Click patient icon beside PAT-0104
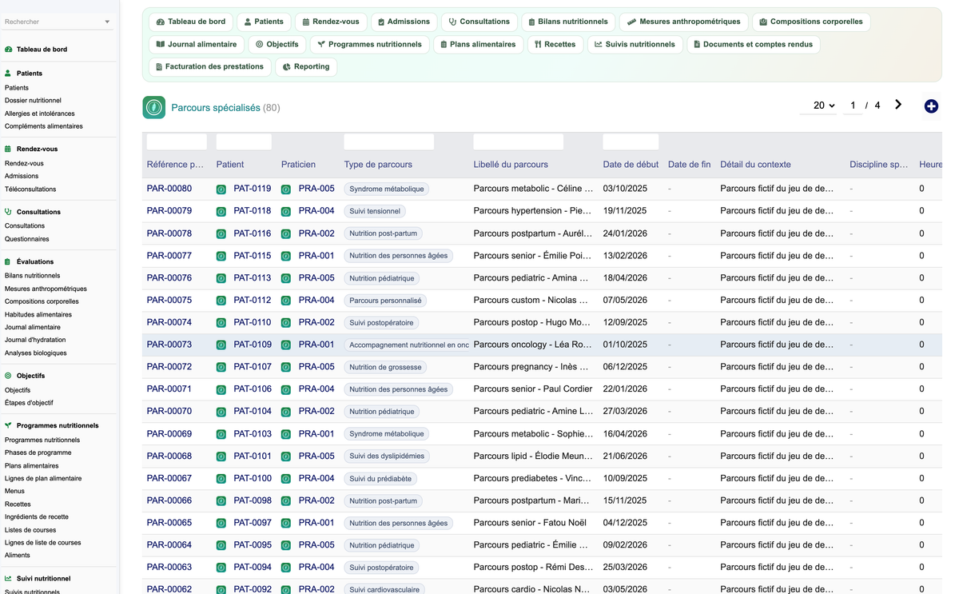This screenshot has height=594, width=959. tap(221, 412)
